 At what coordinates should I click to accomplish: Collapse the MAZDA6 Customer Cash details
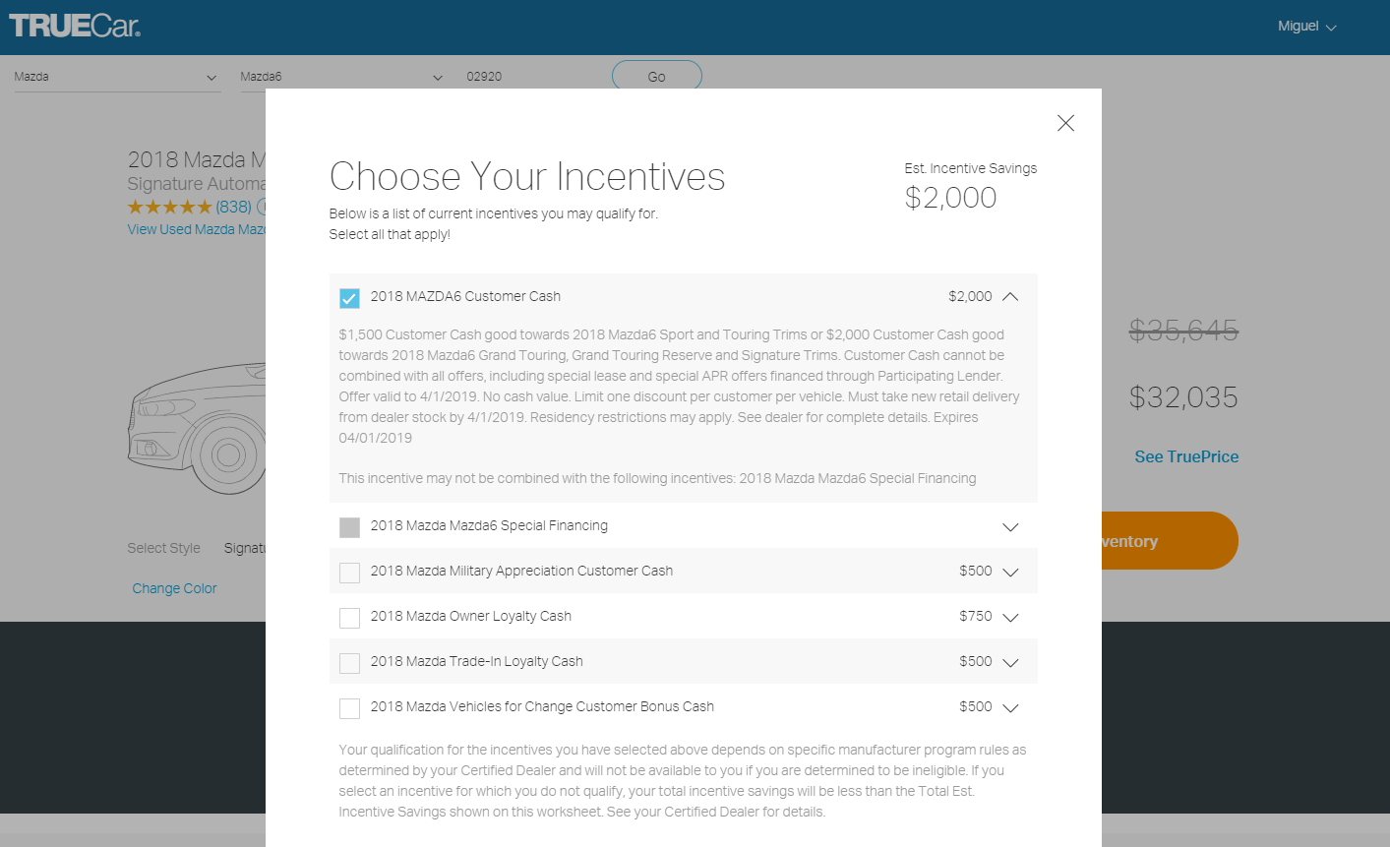coord(1010,296)
